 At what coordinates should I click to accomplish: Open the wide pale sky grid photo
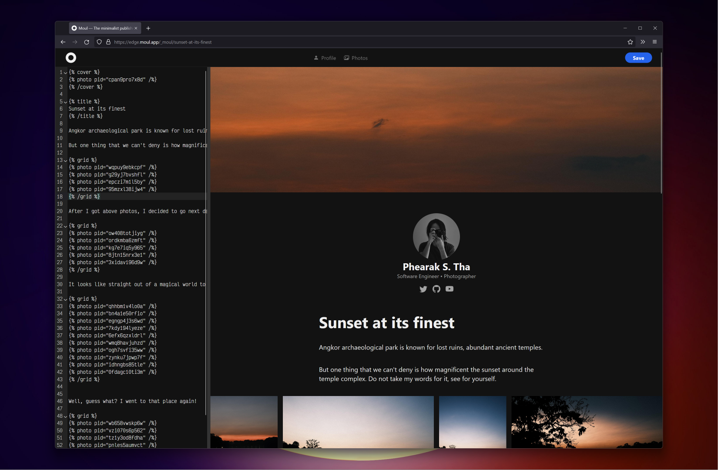tap(358, 422)
